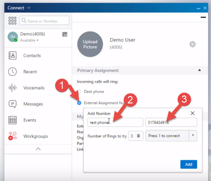Screen dimensions: 211x181
Task: Open the Available status dropdown
Action: (29, 40)
